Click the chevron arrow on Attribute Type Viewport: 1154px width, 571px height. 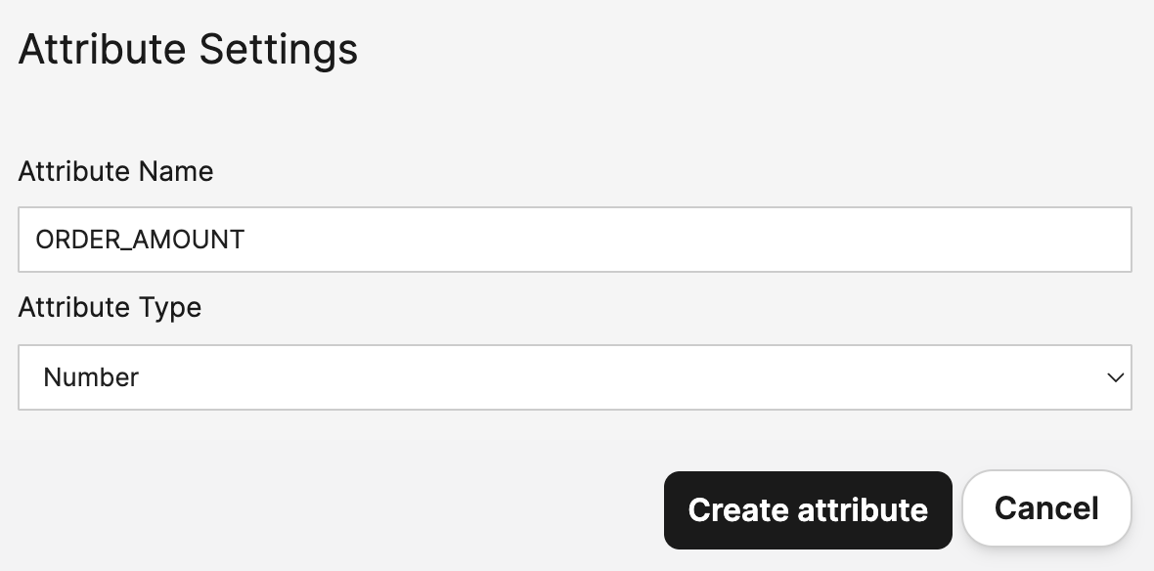click(x=1114, y=377)
